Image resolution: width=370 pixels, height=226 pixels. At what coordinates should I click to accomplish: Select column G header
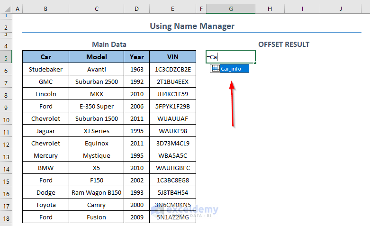tap(231, 9)
